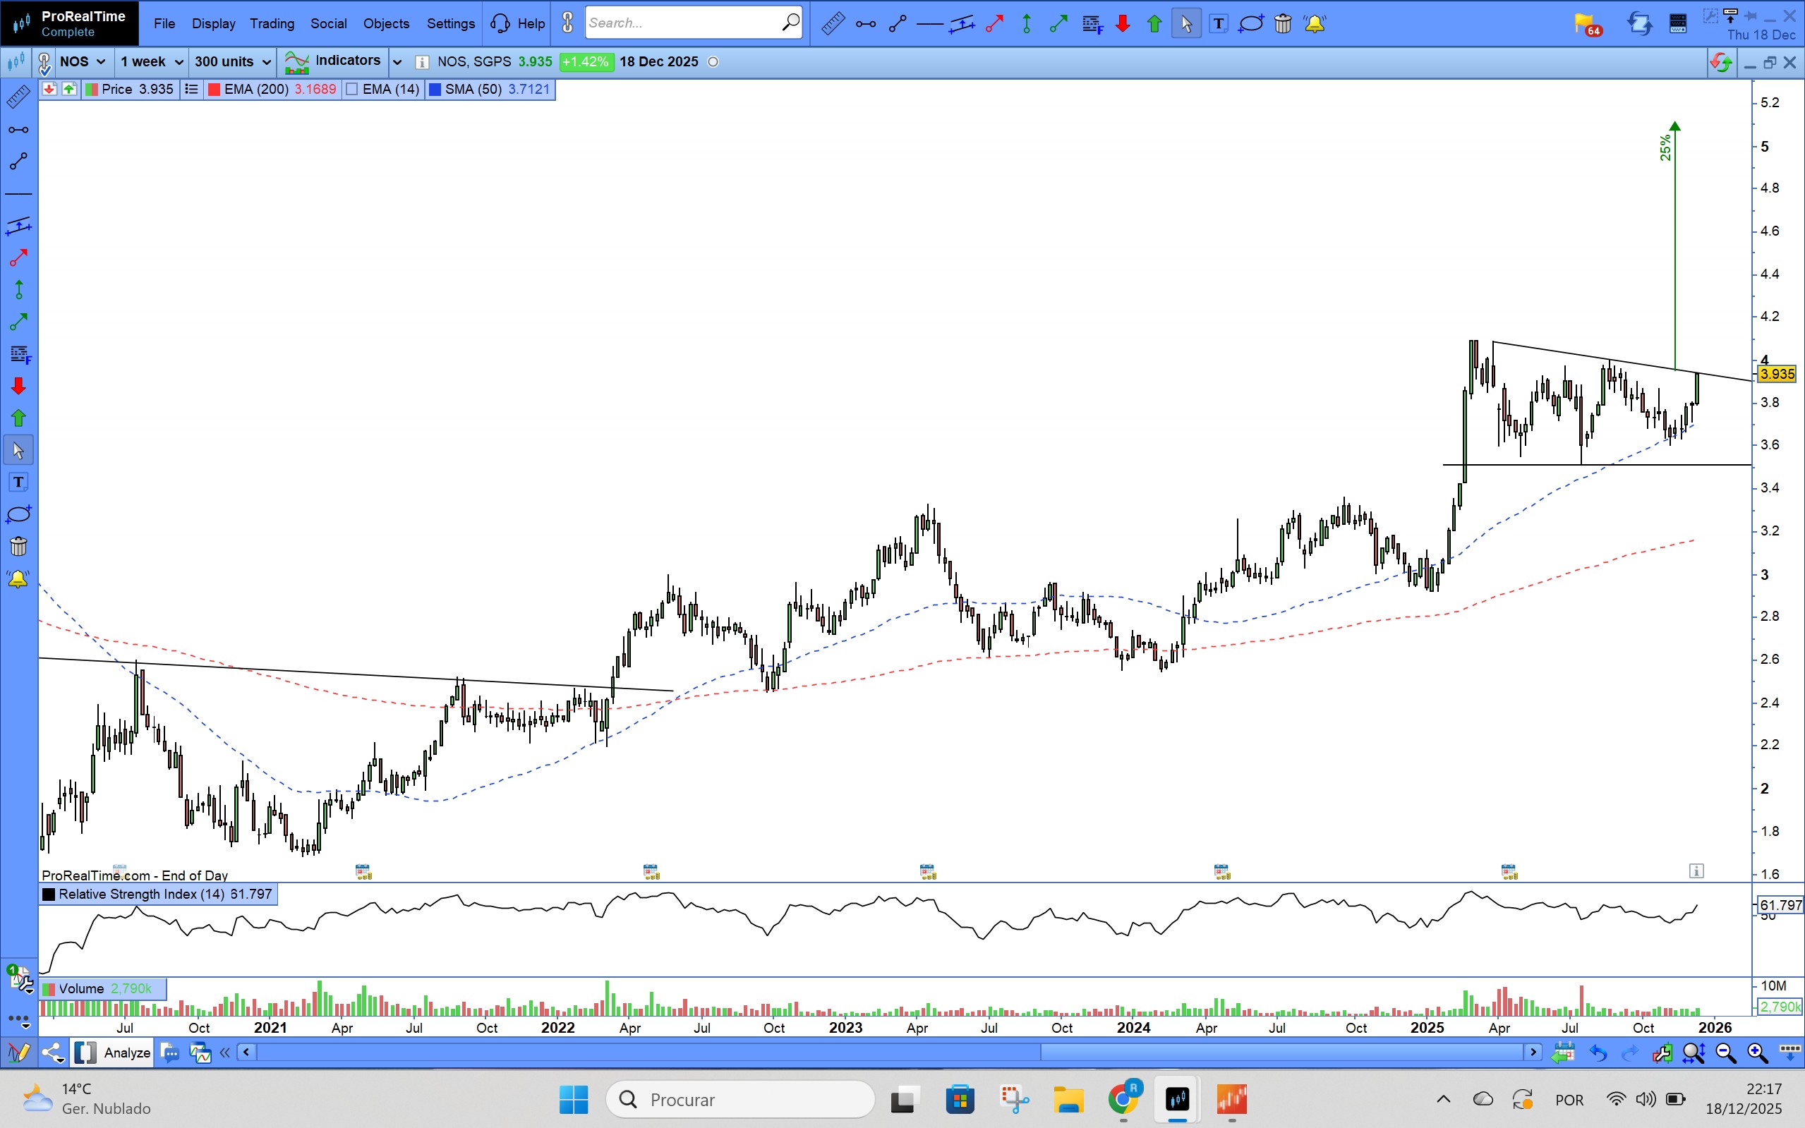Toggle the link chain icon beside NOS ticker
The image size is (1805, 1128).
click(44, 63)
